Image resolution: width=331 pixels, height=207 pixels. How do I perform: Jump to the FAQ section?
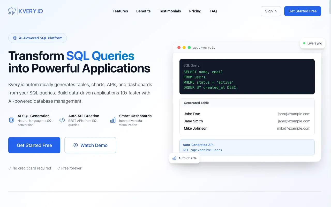(213, 11)
